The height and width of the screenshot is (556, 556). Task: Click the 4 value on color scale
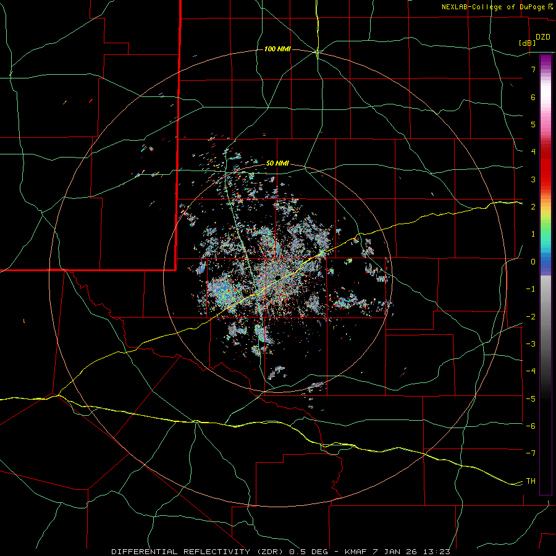[x=533, y=152]
